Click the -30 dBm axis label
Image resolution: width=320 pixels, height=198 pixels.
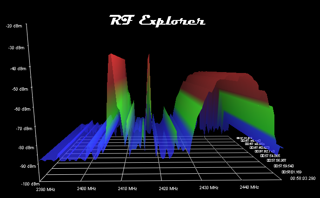[16, 48]
